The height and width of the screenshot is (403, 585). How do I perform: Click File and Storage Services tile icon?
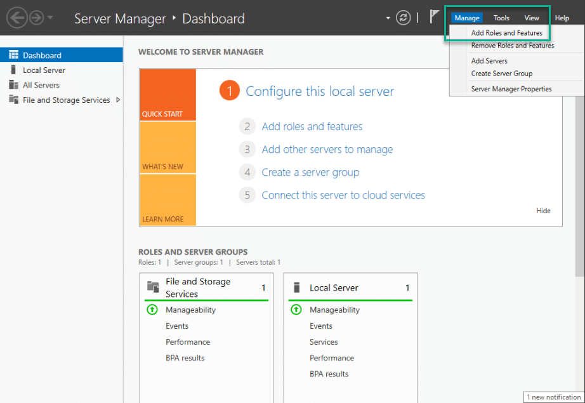pyautogui.click(x=153, y=287)
